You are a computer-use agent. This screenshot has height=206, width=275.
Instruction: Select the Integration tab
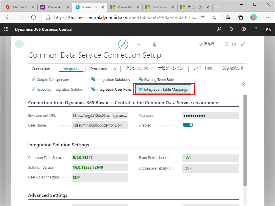71,69
